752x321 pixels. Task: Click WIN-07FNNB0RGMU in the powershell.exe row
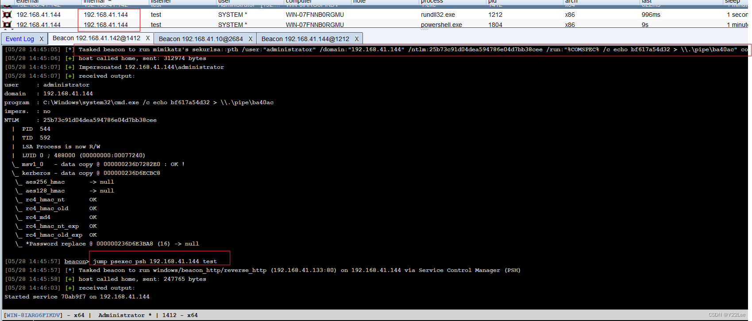315,25
